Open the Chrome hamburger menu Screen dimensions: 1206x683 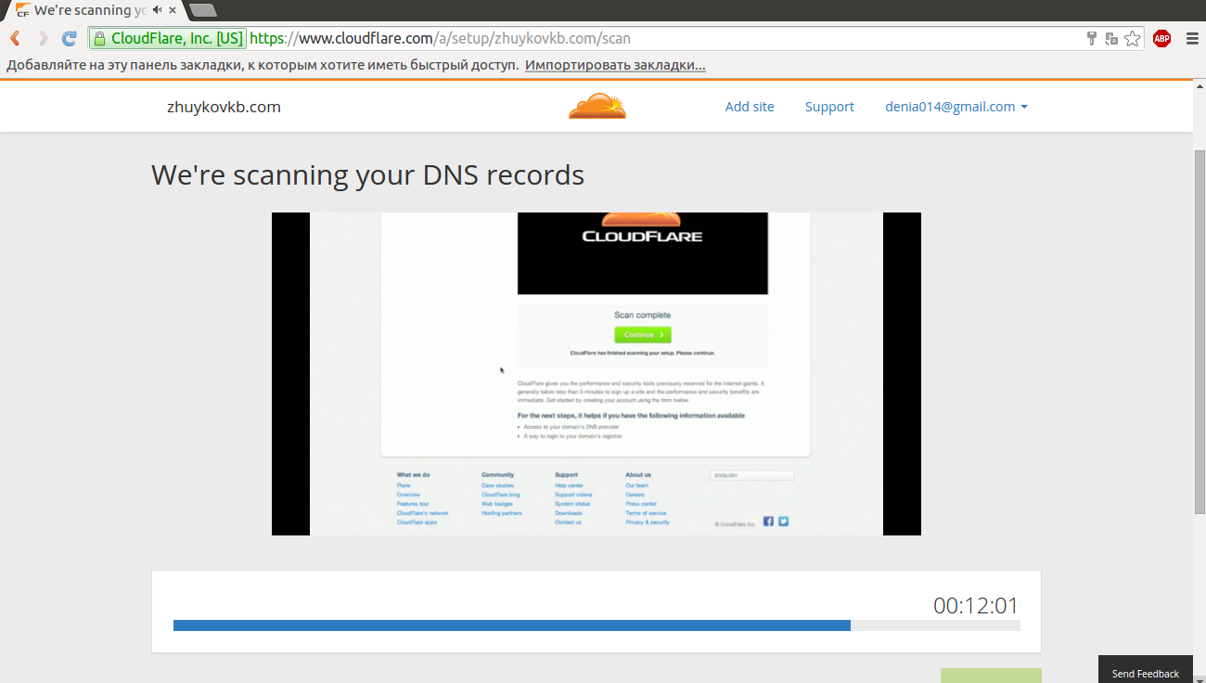[x=1192, y=39]
